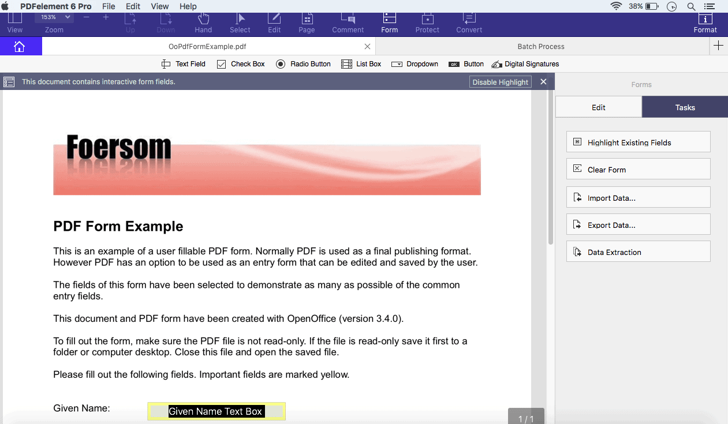Add a Digital Signatures field
728x424 pixels.
coord(525,64)
